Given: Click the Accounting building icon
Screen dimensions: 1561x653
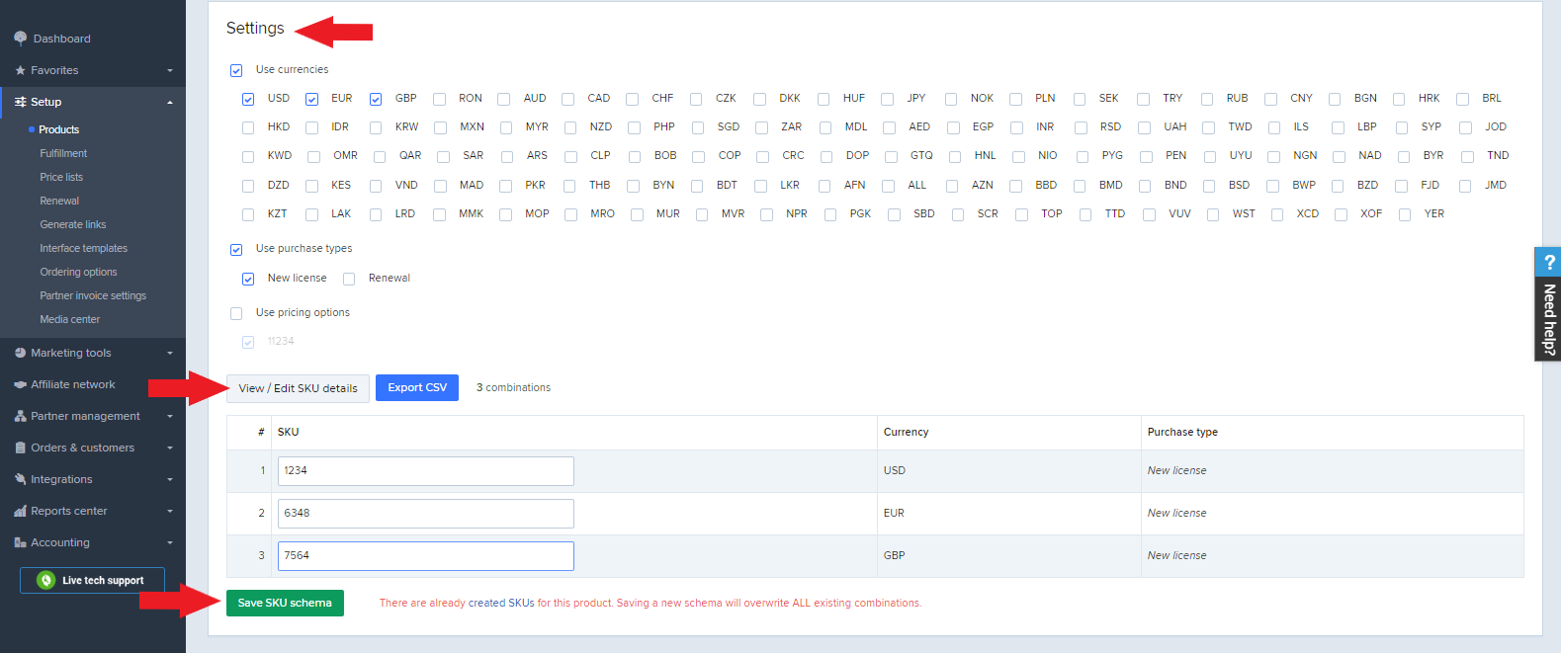Looking at the screenshot, I should pyautogui.click(x=20, y=542).
